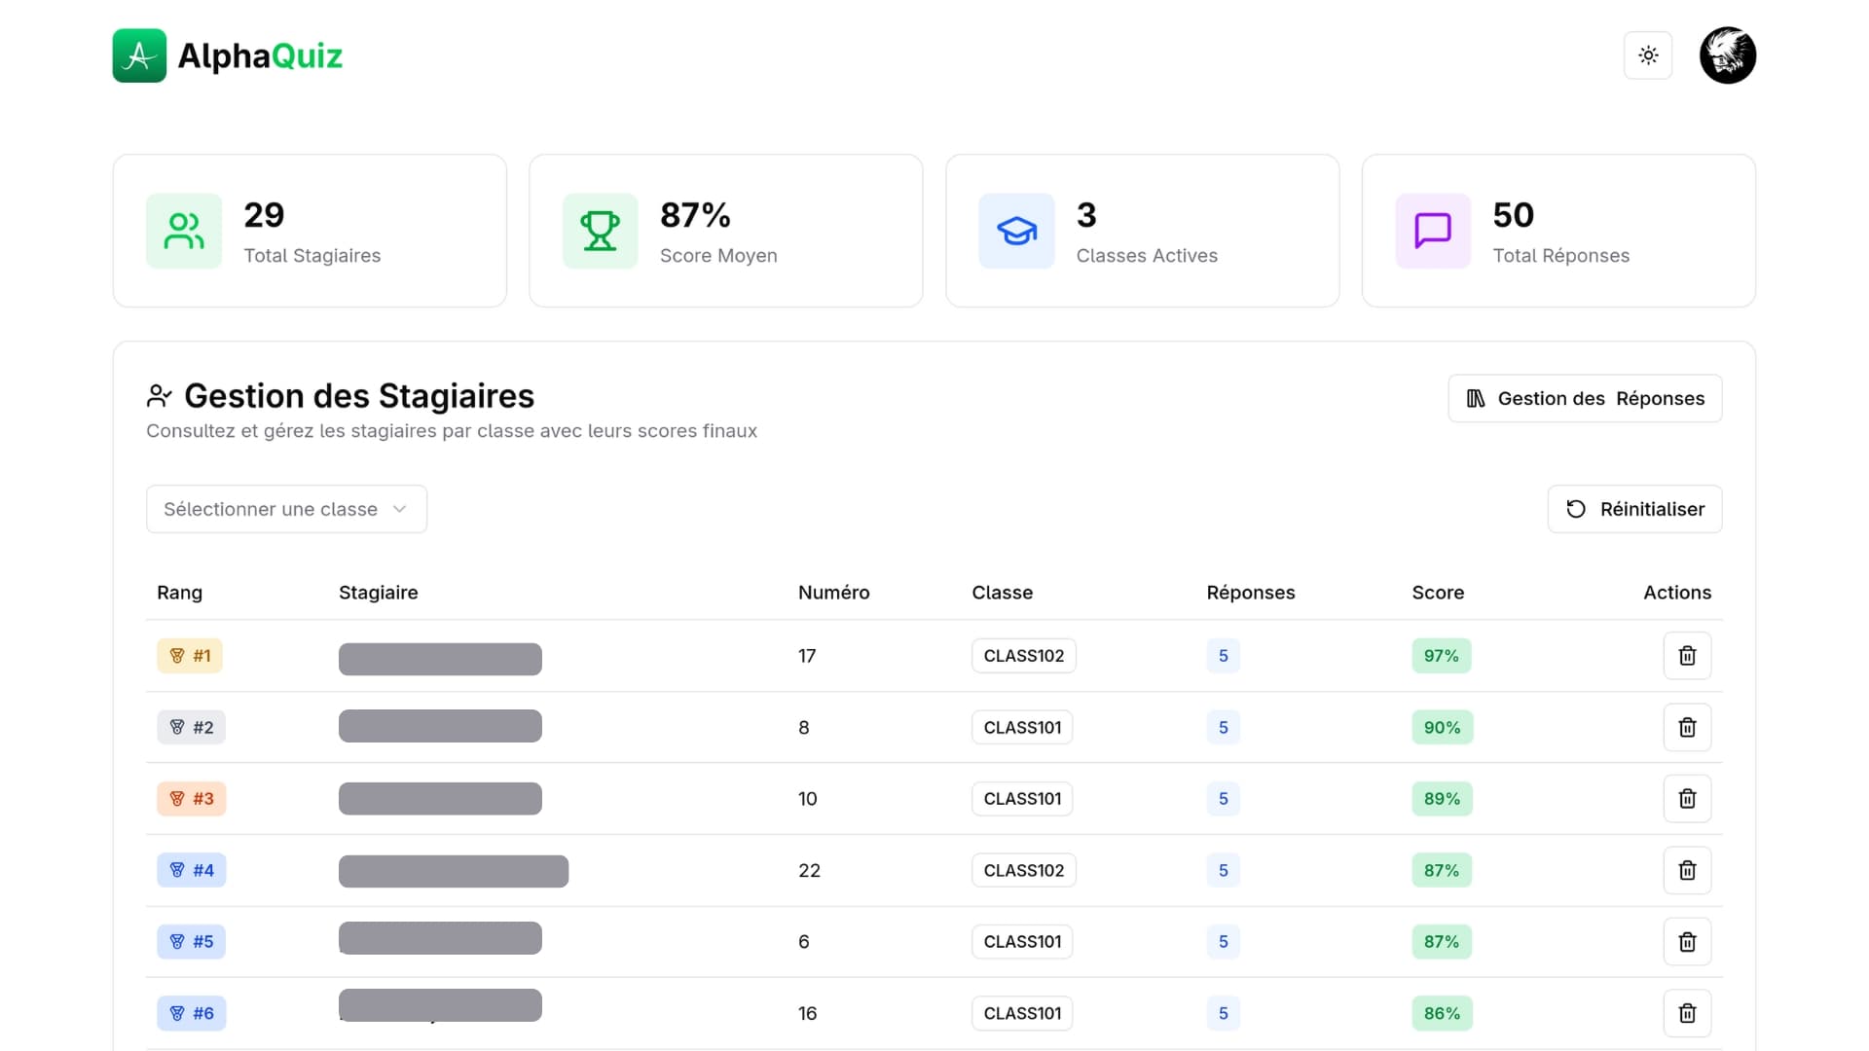Click the #5 rank badge
The image size is (1869, 1051).
tap(191, 941)
